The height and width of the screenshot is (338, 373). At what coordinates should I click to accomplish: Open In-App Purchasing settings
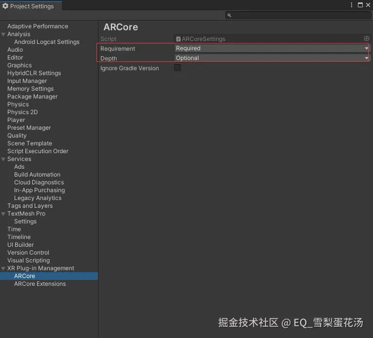pyautogui.click(x=39, y=190)
